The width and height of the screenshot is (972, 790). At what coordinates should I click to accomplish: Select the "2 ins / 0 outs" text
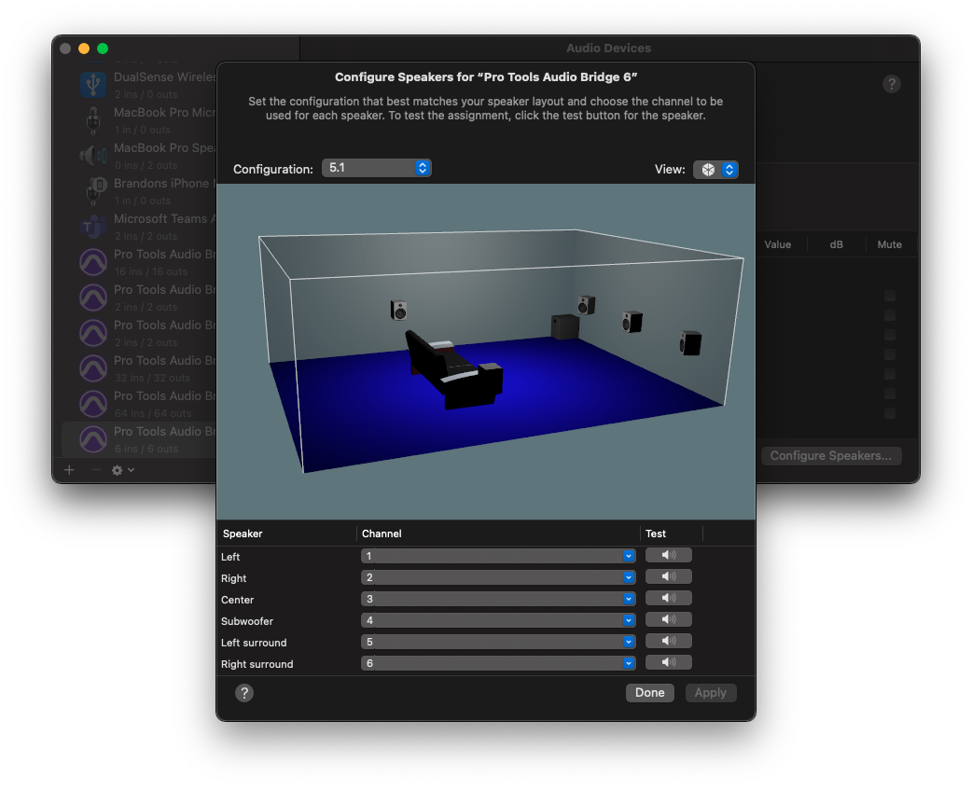[146, 94]
